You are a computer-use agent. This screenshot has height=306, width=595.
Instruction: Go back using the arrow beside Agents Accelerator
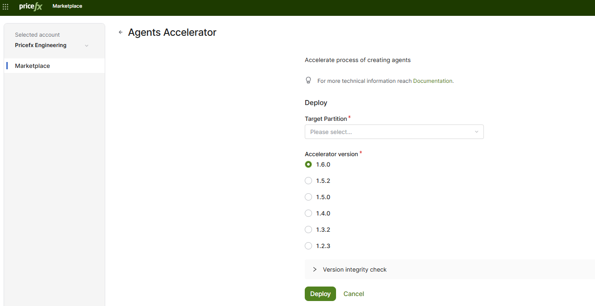[x=121, y=32]
